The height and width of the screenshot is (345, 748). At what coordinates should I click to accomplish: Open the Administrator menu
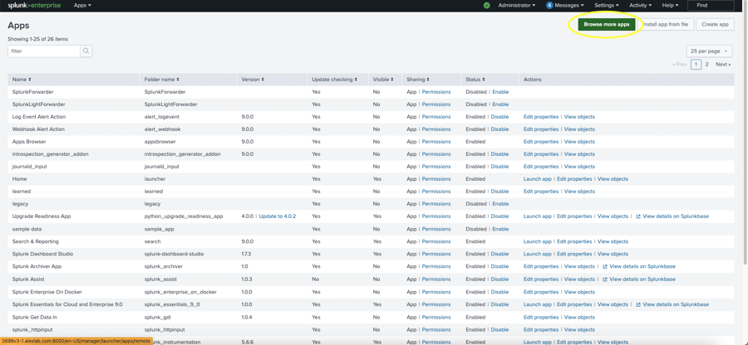[517, 5]
